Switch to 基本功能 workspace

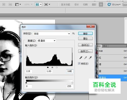66,5
